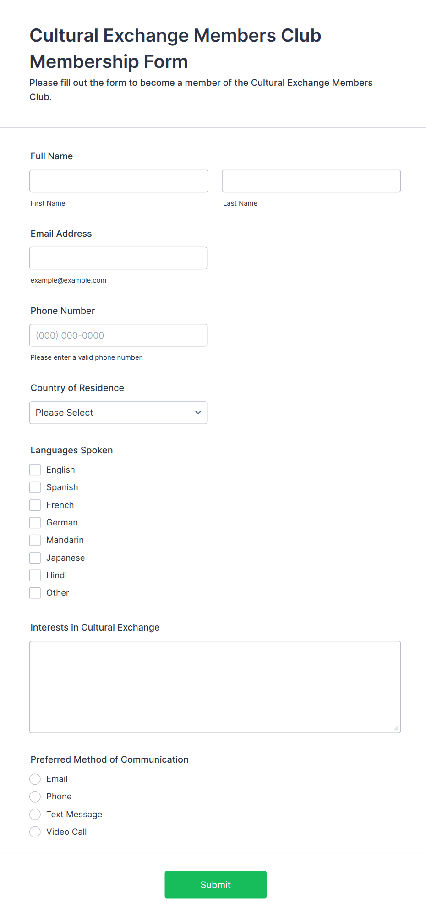
Task: Click the Last Name input box
Action: point(311,181)
